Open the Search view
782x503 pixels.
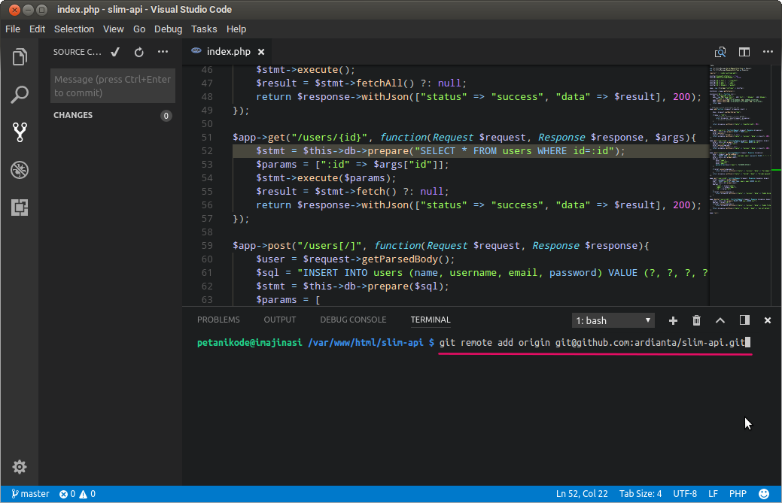click(x=20, y=95)
